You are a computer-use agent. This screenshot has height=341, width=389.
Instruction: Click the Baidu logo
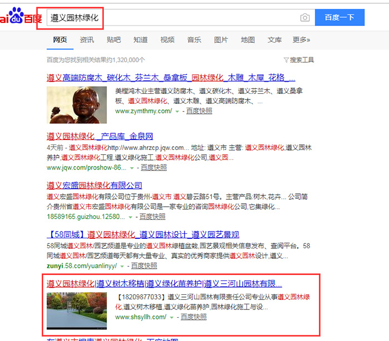point(17,17)
